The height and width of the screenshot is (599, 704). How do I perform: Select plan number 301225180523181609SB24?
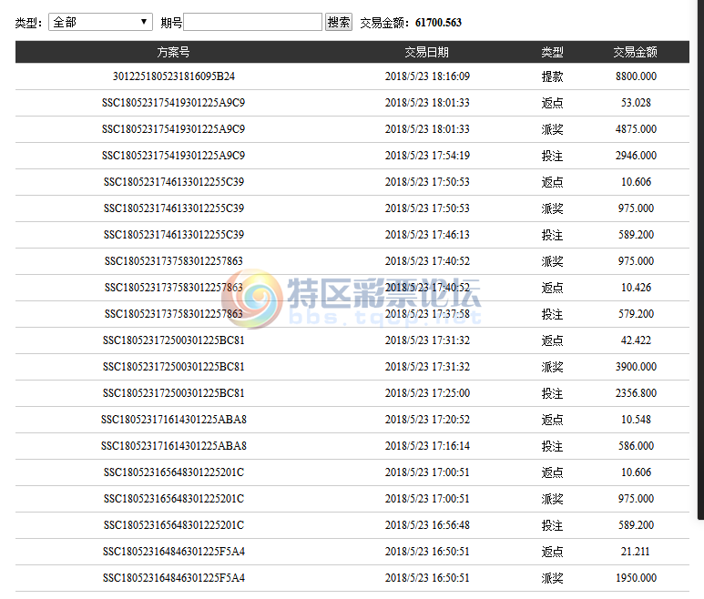[174, 76]
